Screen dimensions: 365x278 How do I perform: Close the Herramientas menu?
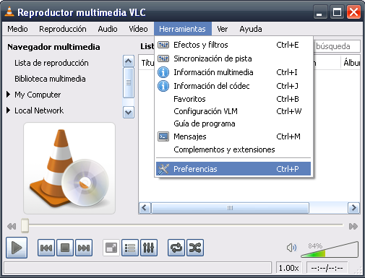click(183, 29)
